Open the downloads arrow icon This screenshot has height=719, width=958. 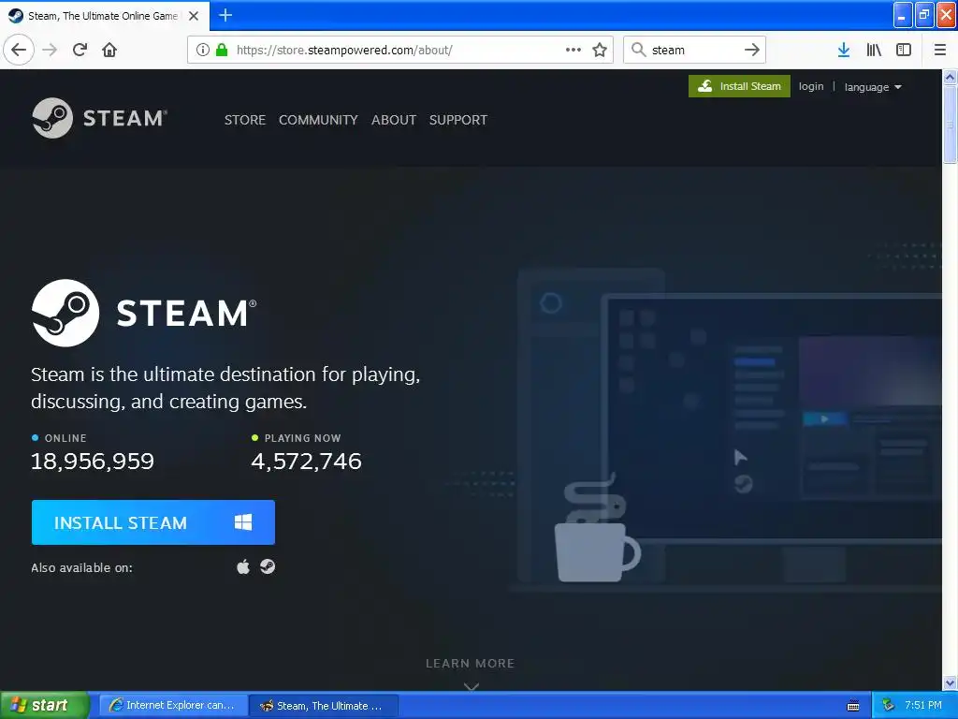[x=844, y=50]
